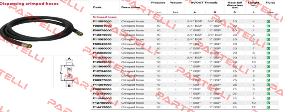Click length value '1,2' in row 011904000
The image size is (283, 112).
coord(253,67)
